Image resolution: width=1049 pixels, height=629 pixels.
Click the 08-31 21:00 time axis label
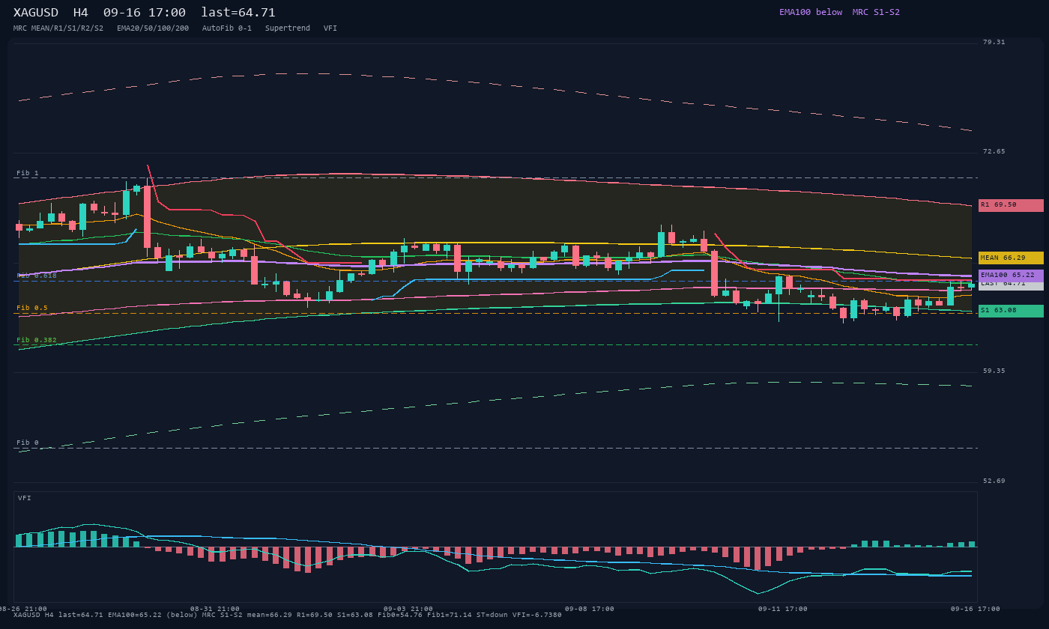(x=215, y=609)
